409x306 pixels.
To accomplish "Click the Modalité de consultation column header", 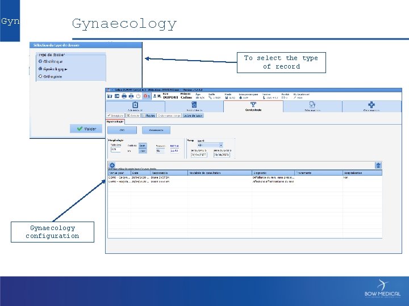I will click(x=220, y=173).
